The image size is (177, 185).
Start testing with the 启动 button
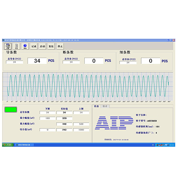43,46
